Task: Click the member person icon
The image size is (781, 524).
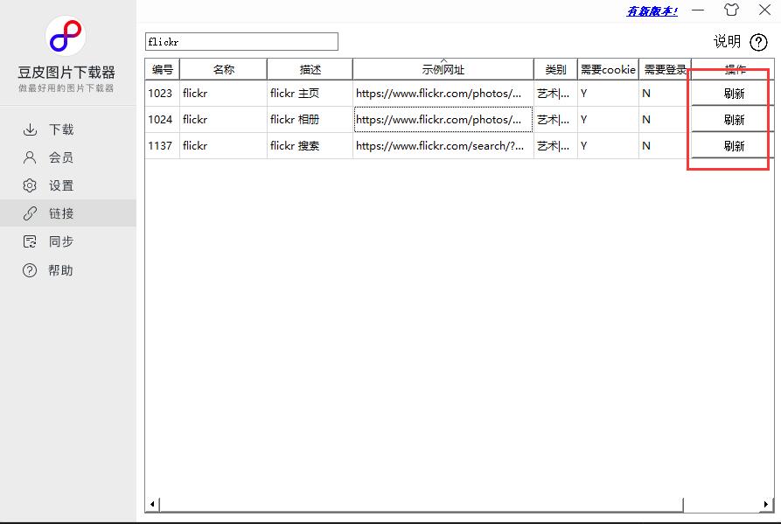Action: point(30,157)
